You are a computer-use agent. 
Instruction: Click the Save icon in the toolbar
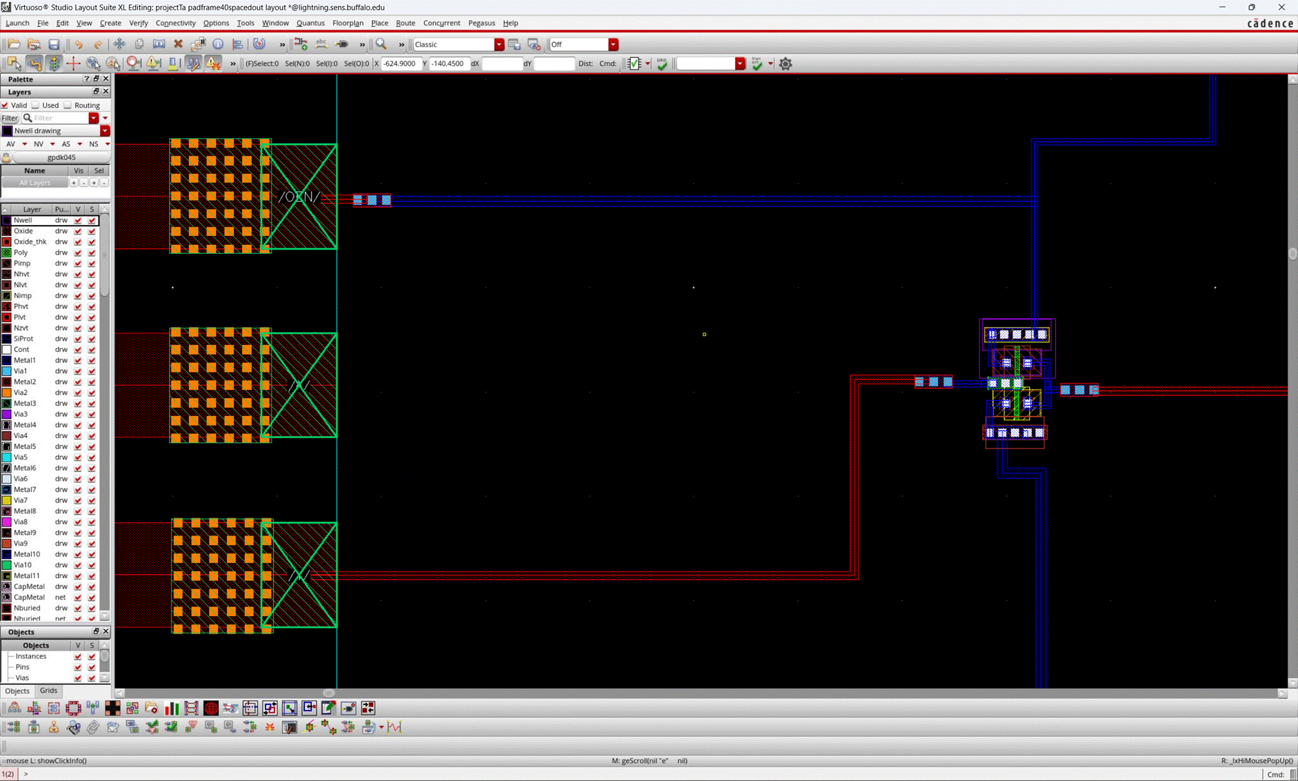pos(54,43)
